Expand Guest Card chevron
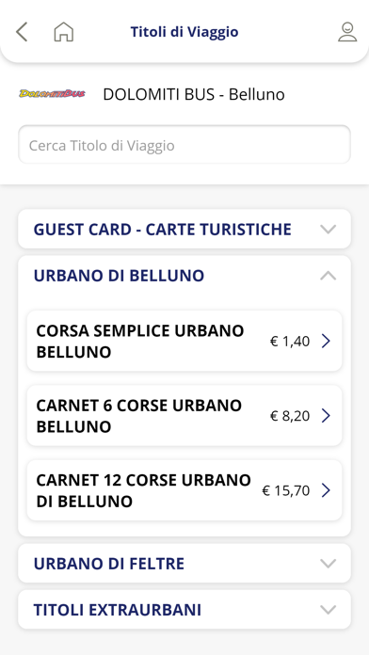This screenshot has width=369, height=655. 328,230
